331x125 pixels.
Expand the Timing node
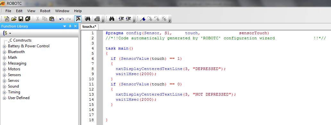pyautogui.click(x=4, y=92)
